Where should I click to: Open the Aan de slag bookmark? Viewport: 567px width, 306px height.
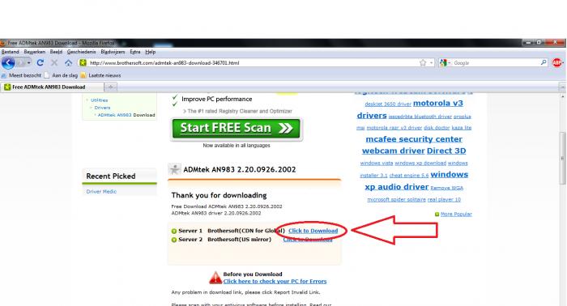click(x=61, y=75)
